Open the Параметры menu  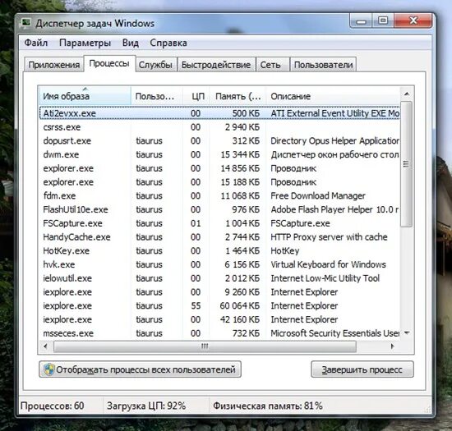(85, 43)
